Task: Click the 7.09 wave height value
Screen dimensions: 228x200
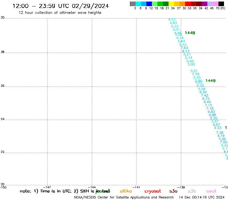Action: coord(222,139)
